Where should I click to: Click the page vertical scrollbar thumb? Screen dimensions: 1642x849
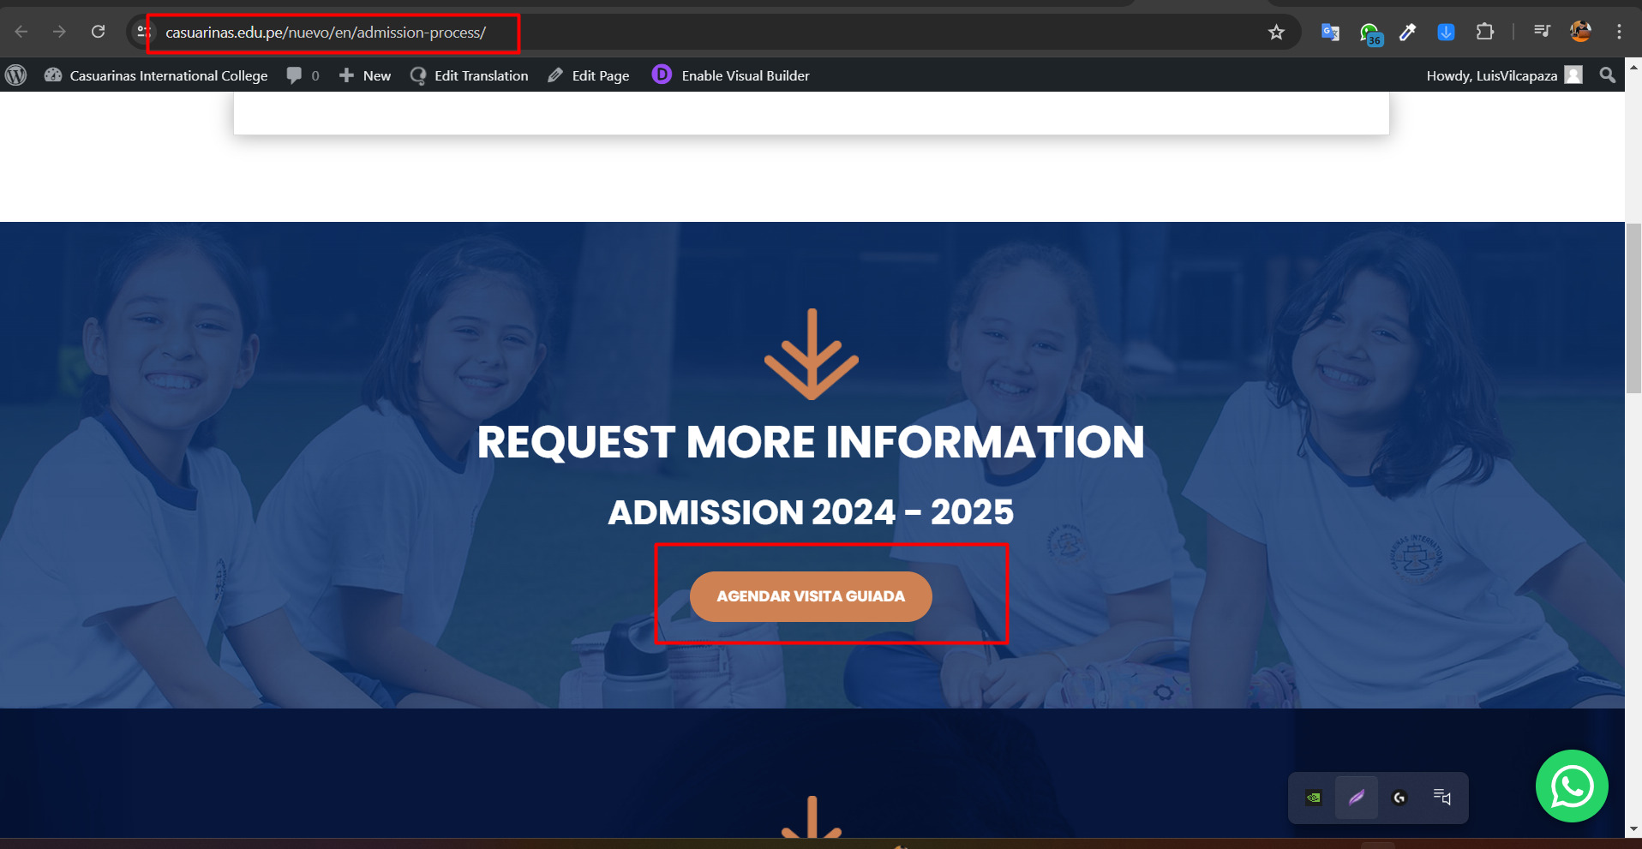click(x=1633, y=308)
